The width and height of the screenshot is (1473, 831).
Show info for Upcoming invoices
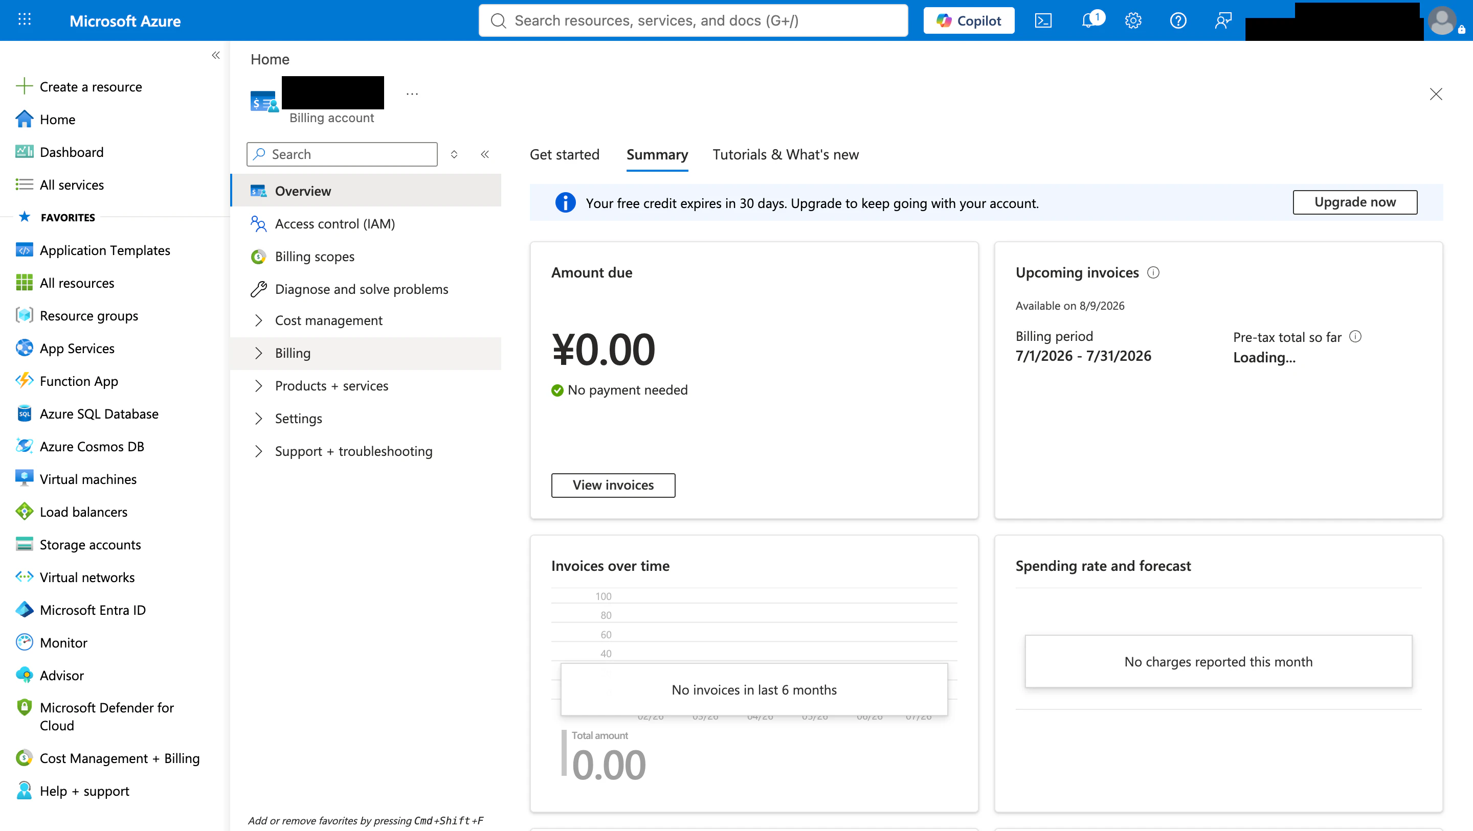tap(1153, 272)
